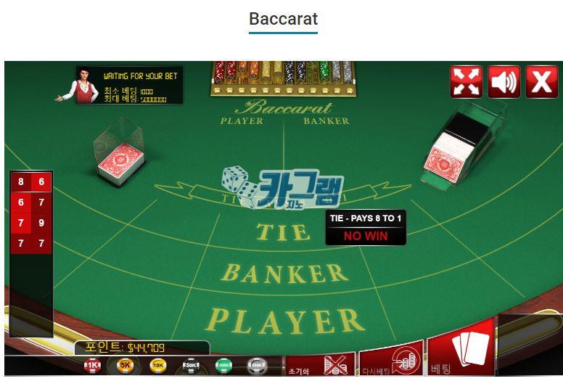This screenshot has height=381, width=563.
Task: Click the 베팅 deal button
Action: [x=461, y=348]
